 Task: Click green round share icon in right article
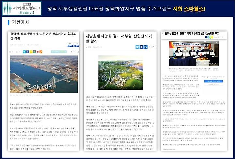tap(210, 37)
